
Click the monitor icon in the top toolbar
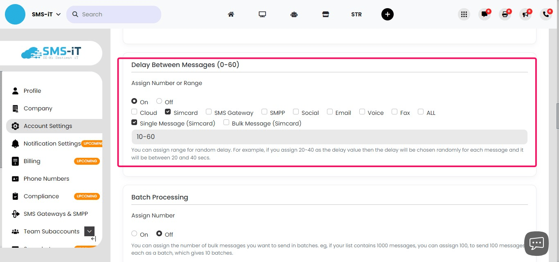tap(262, 14)
